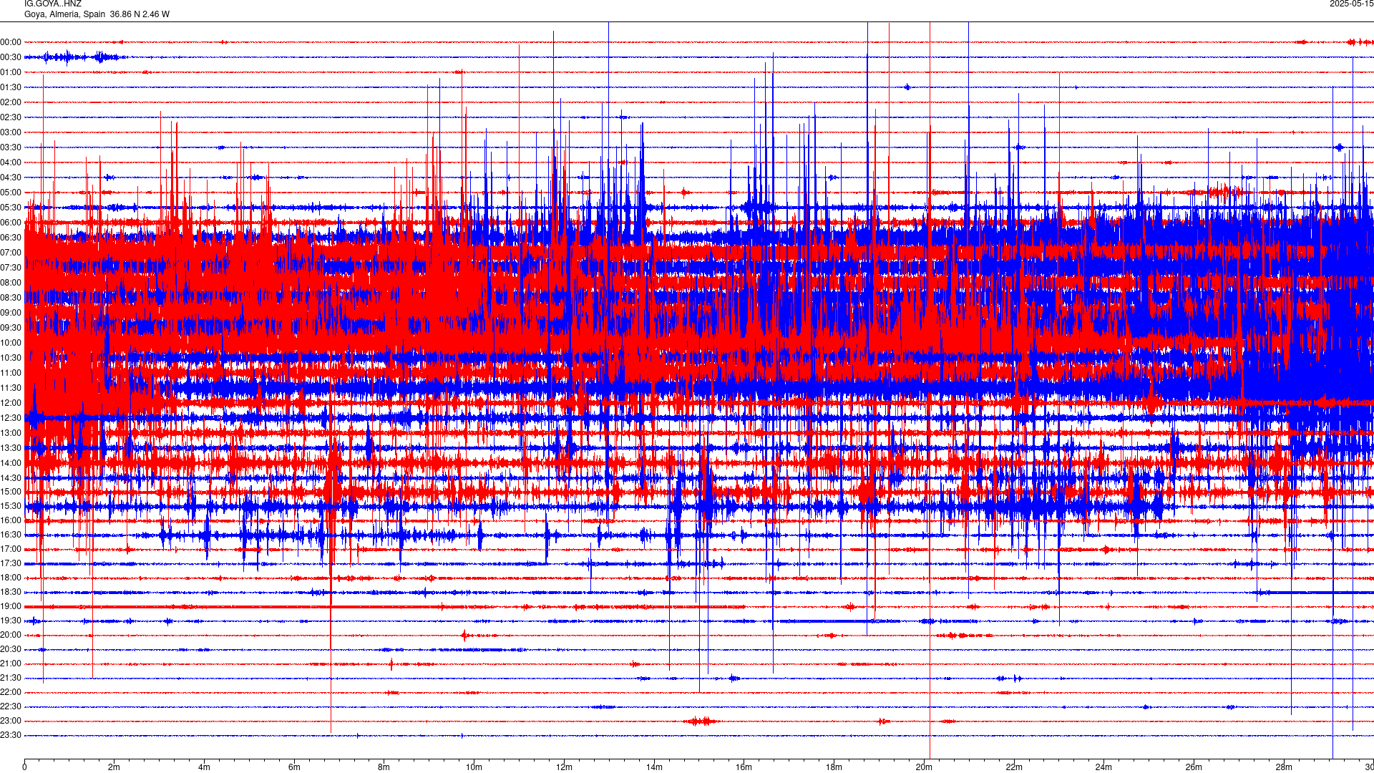Click the 22m tick on the minute axis
1374x773 pixels.
1014,767
